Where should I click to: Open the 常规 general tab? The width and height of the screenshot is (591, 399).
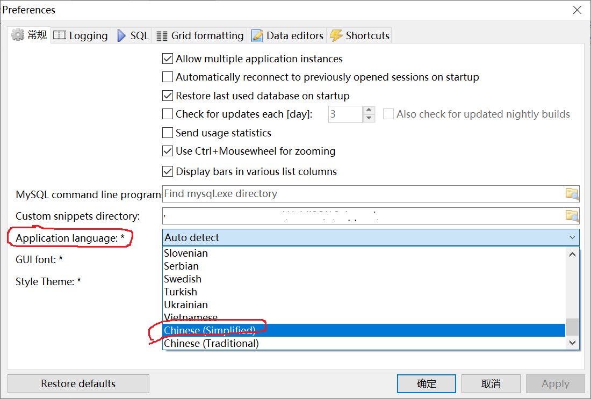click(x=29, y=35)
